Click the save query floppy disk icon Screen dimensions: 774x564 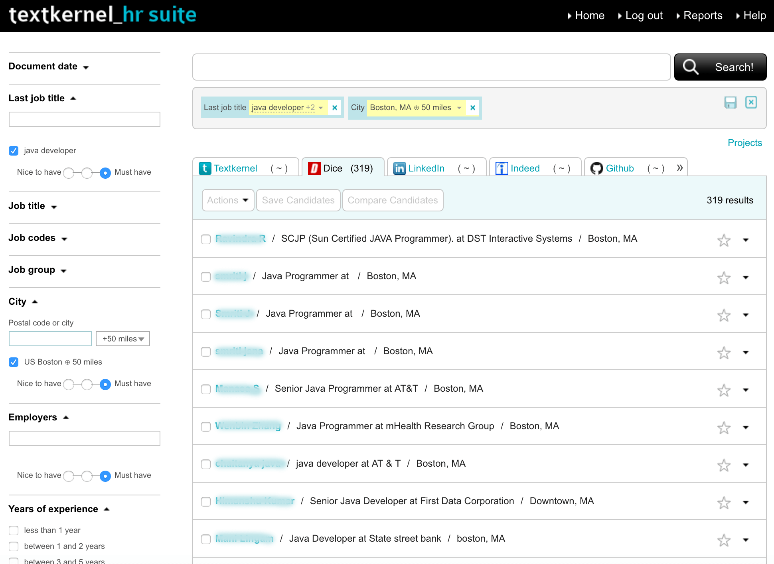point(730,103)
